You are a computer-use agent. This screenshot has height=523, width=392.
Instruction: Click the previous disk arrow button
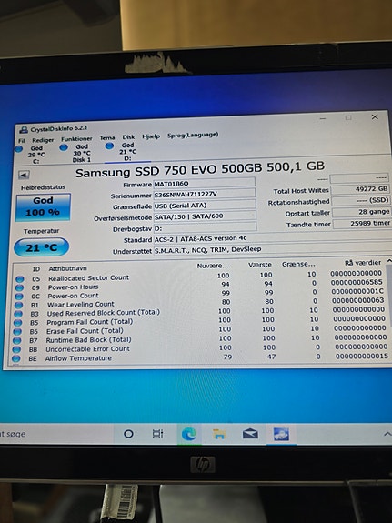[24, 175]
